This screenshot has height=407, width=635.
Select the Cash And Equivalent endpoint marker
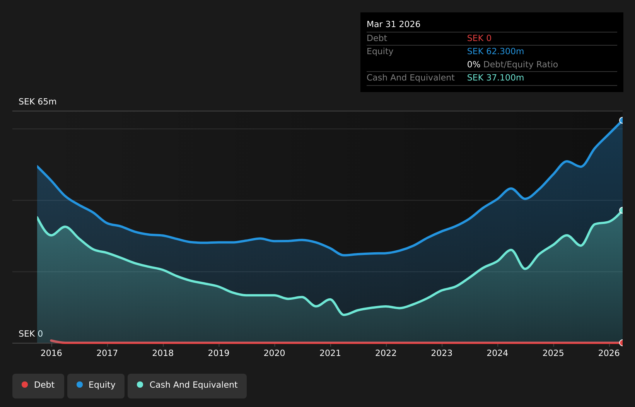coord(622,210)
